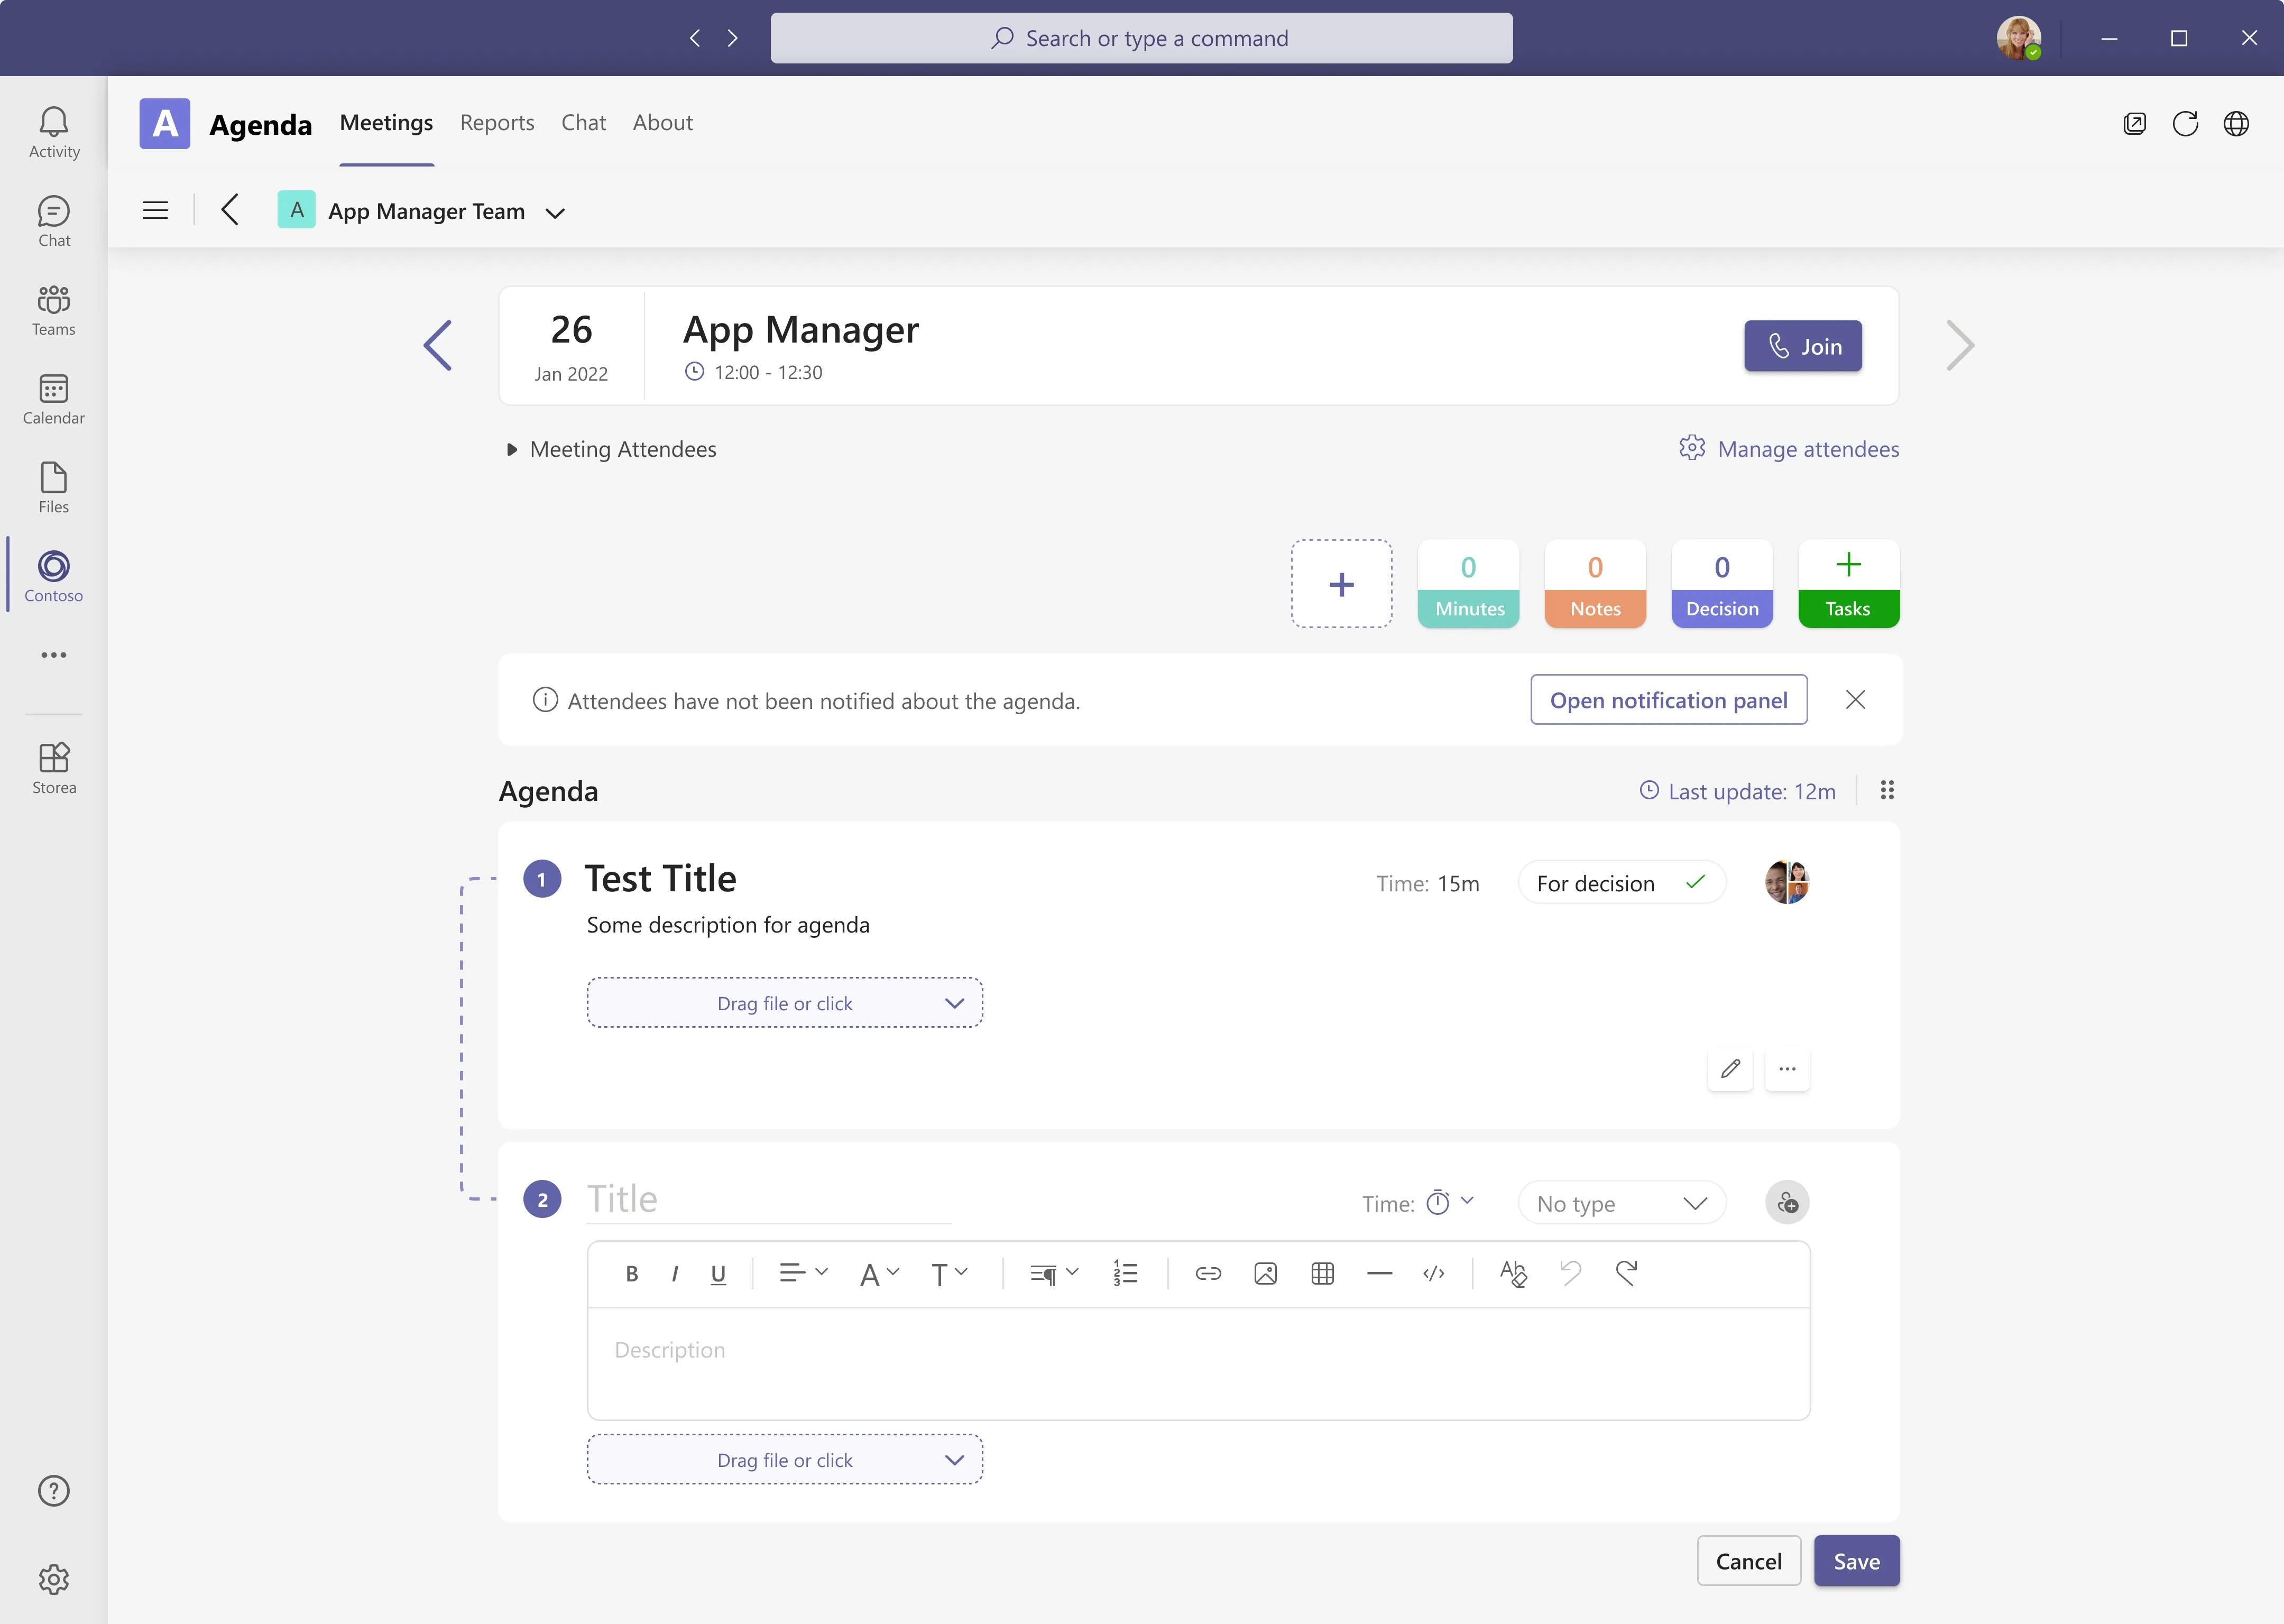Show more apps via ellipsis
Image resolution: width=2284 pixels, height=1624 pixels.
pyautogui.click(x=54, y=655)
